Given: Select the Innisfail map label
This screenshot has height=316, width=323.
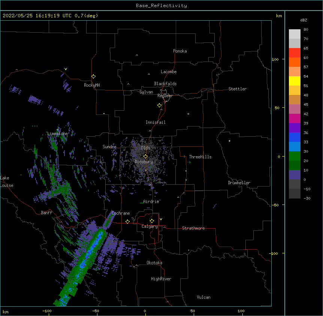Looking at the screenshot, I should [156, 122].
